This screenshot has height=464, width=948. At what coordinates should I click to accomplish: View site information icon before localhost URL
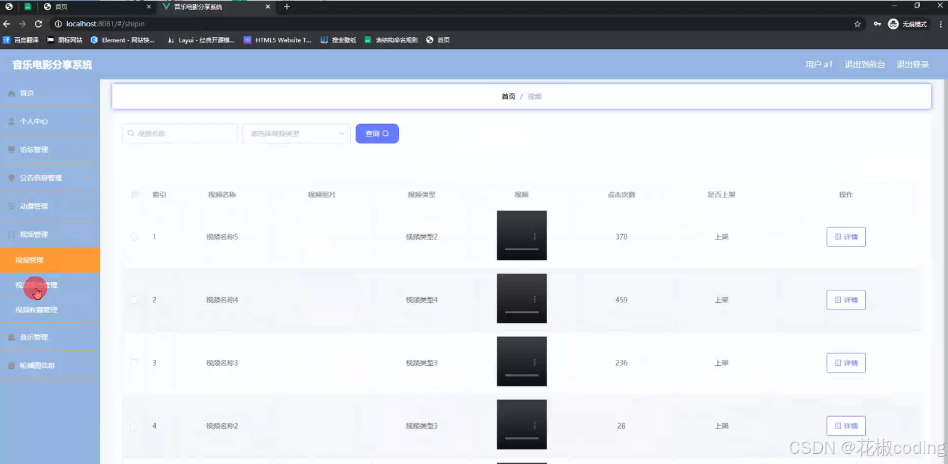click(x=58, y=24)
